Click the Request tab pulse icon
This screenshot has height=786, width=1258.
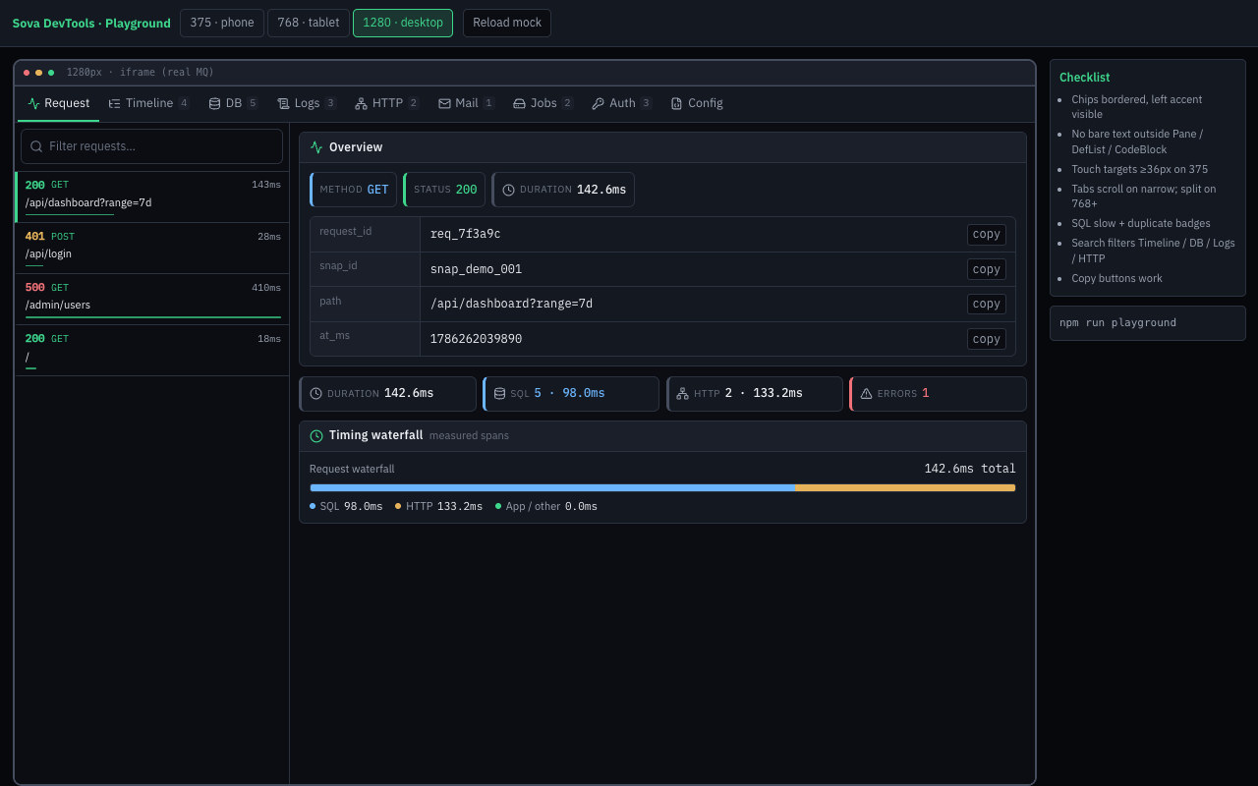pyautogui.click(x=34, y=103)
